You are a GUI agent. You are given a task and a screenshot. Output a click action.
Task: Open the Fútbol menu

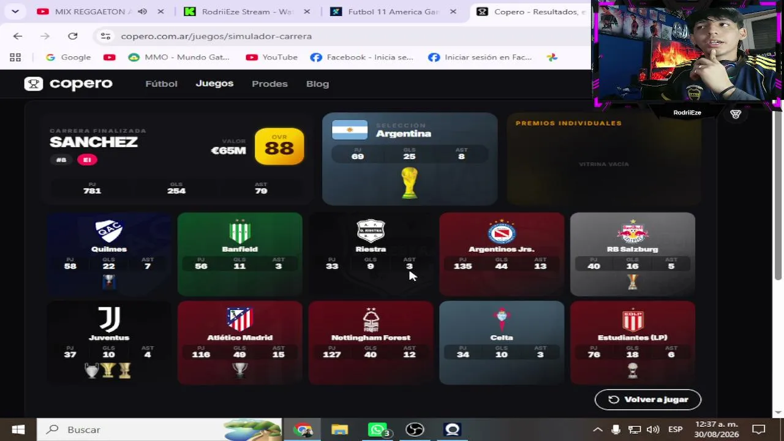161,84
